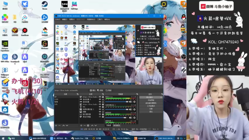This screenshot has height=140, width=249.
Task: Adjust the 桌面音频 volume slider
Action: [x=117, y=118]
